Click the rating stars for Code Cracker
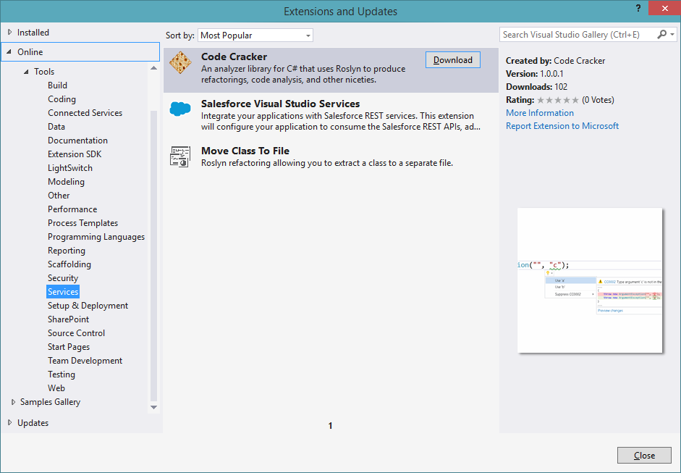The image size is (681, 473). coord(558,100)
